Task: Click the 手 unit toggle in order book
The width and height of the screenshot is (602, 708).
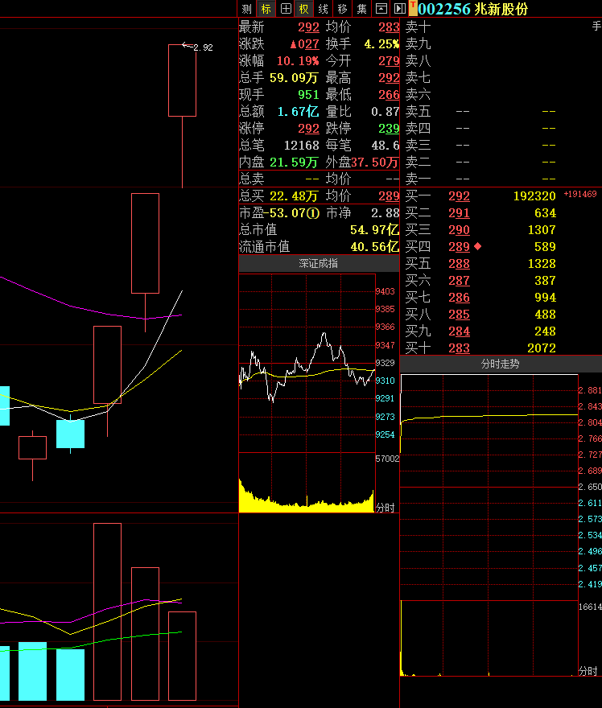Action: (596, 27)
